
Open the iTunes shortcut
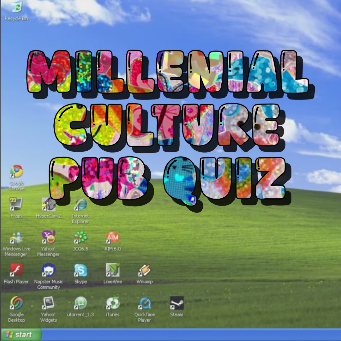(112, 303)
